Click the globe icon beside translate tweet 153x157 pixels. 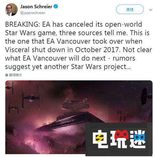(x=7, y=75)
